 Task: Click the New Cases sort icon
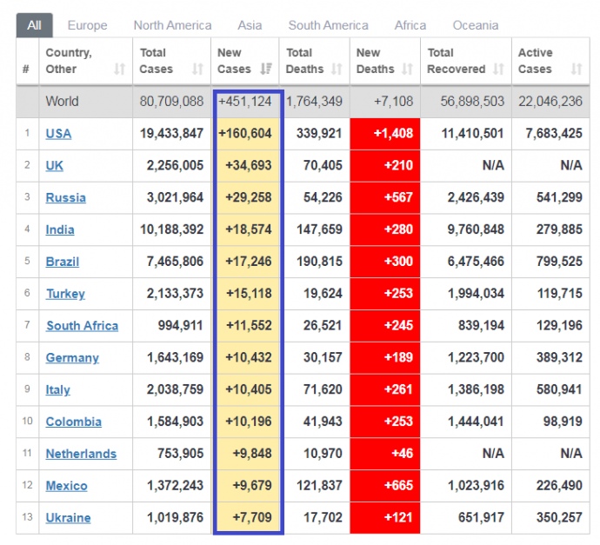coord(266,69)
